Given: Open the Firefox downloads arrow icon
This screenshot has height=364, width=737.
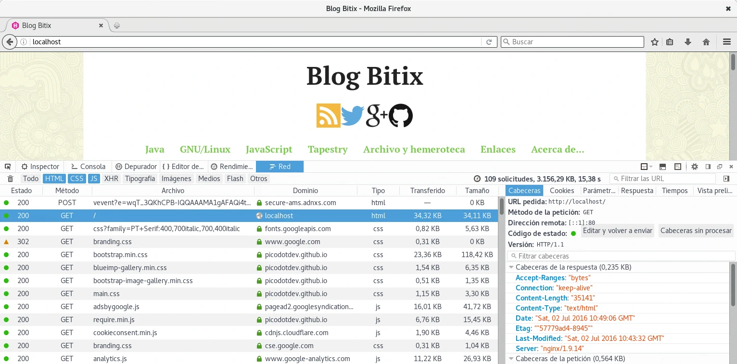Looking at the screenshot, I should [688, 42].
